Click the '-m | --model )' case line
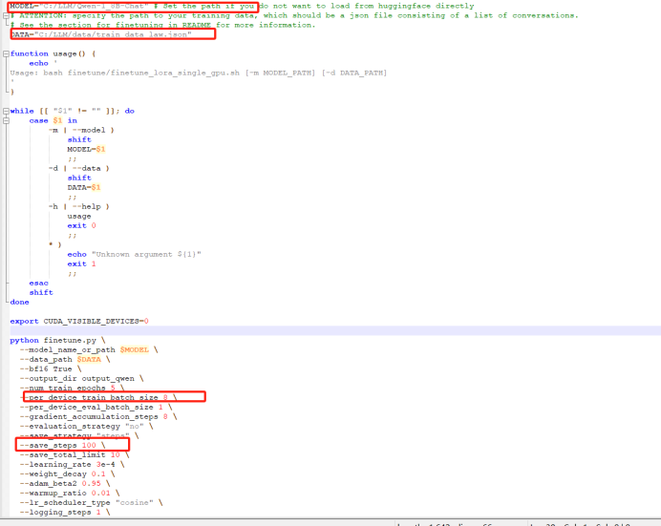 pyautogui.click(x=81, y=130)
